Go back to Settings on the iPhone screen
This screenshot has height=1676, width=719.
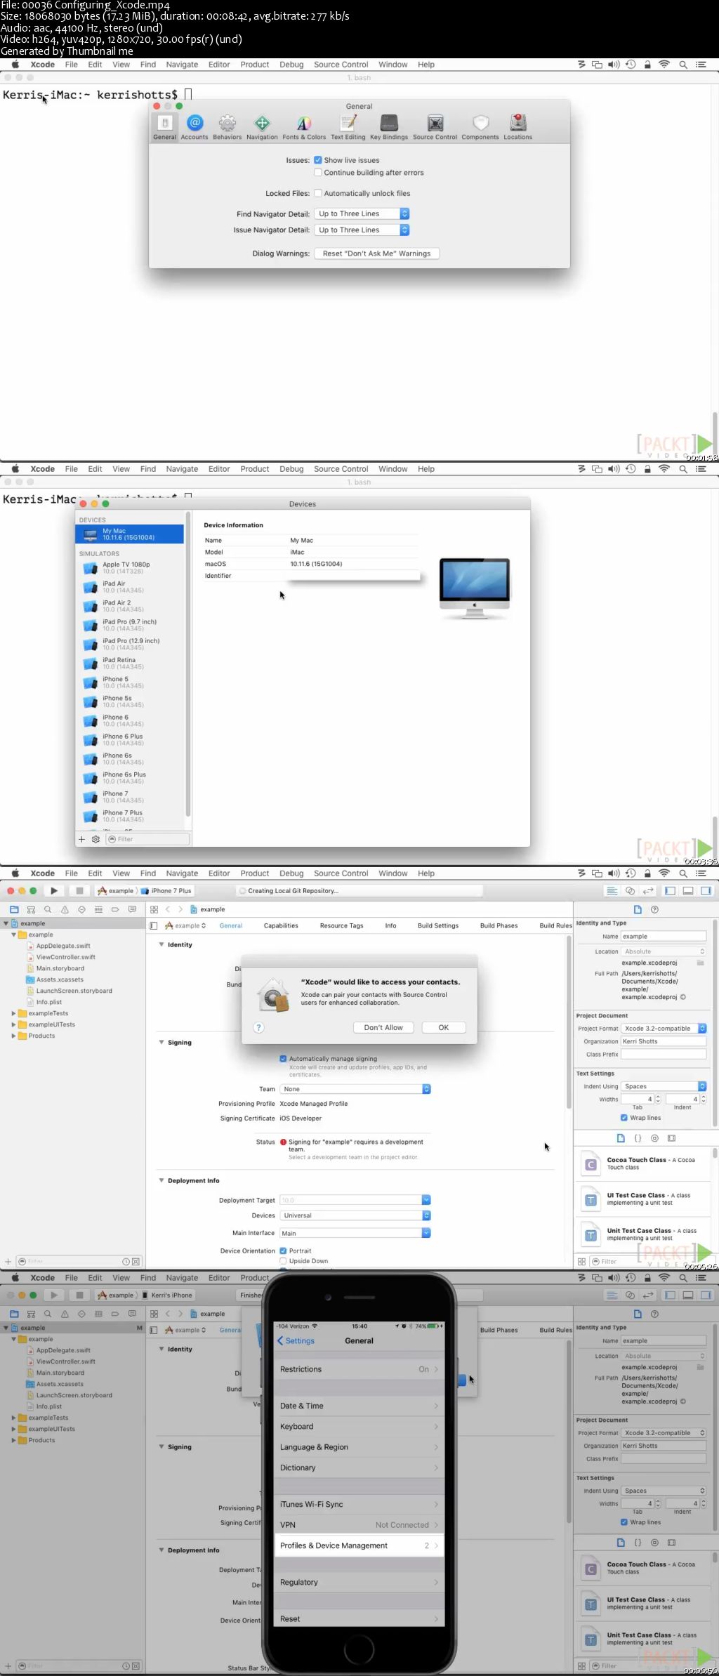[296, 1340]
